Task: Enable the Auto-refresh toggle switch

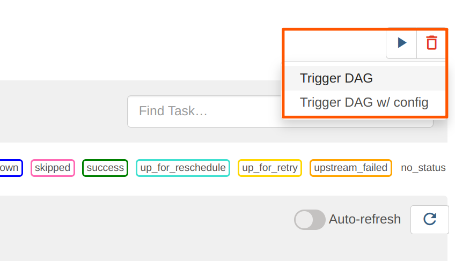Action: pyautogui.click(x=310, y=219)
